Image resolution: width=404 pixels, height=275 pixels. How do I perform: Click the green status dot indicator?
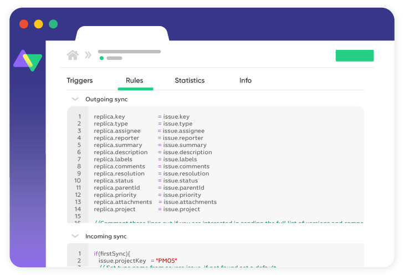102,58
